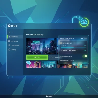98x98 pixels.
Task: Click the sidebar Settings icon
Action: [9, 50]
